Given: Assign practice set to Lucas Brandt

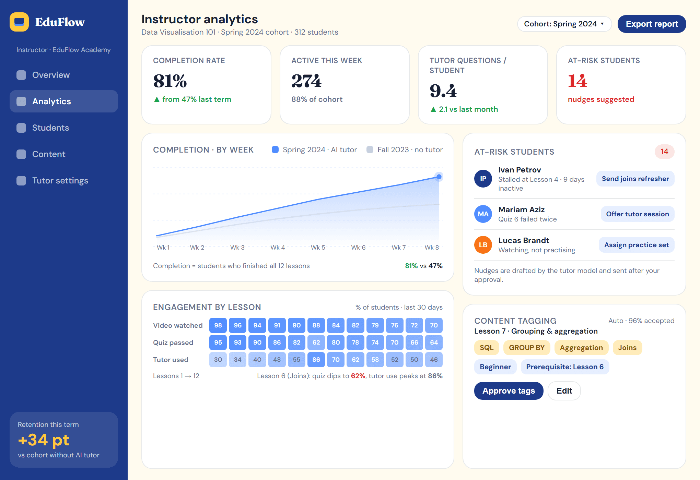Looking at the screenshot, I should pos(636,245).
